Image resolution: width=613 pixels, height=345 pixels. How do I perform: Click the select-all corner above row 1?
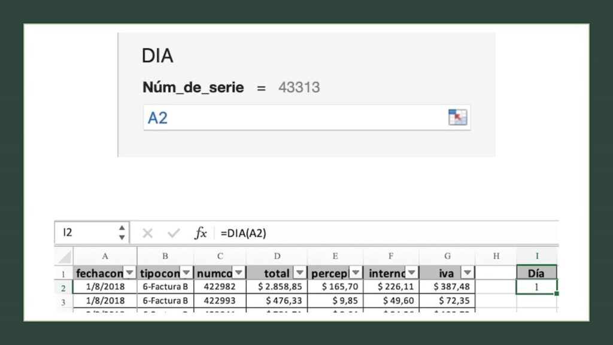click(64, 258)
